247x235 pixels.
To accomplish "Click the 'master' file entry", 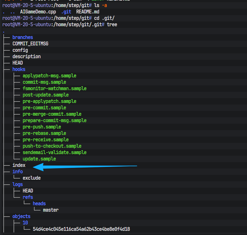I will (x=51, y=210).
